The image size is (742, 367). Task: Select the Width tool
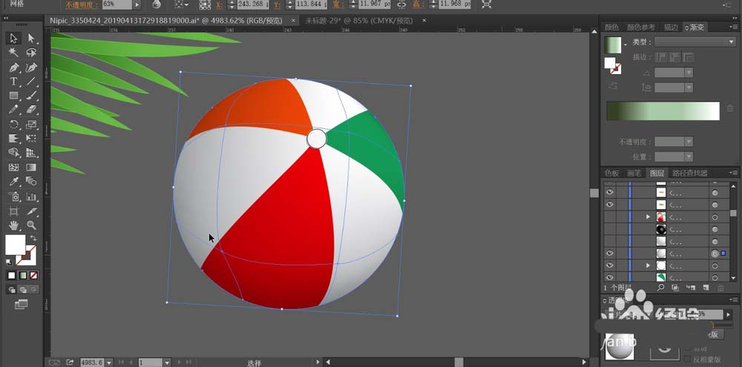click(x=13, y=139)
